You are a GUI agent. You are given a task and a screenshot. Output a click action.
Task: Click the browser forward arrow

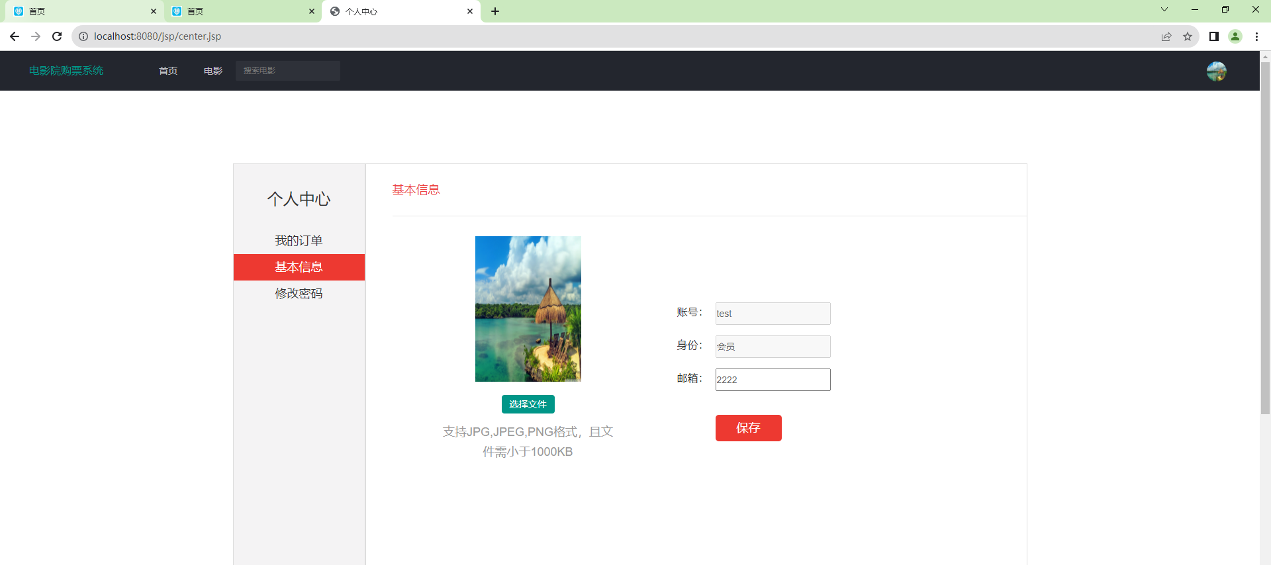(x=36, y=36)
